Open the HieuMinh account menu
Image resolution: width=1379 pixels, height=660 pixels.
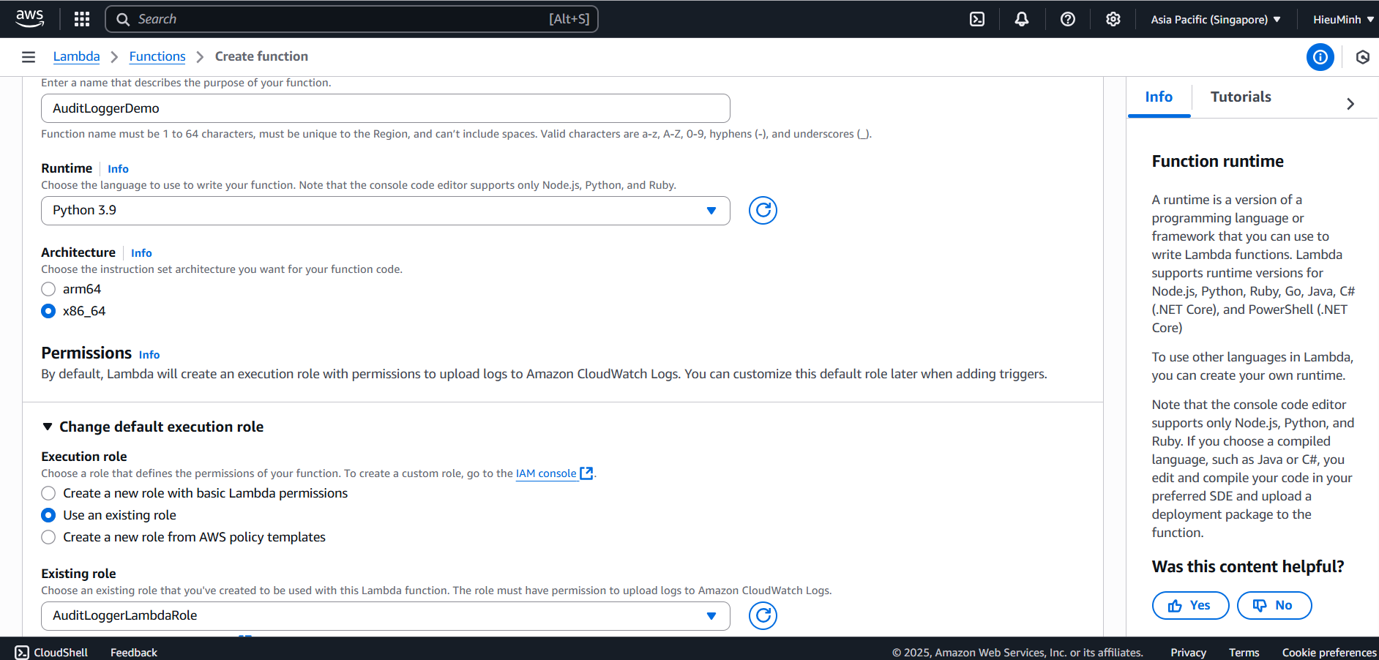1343,19
